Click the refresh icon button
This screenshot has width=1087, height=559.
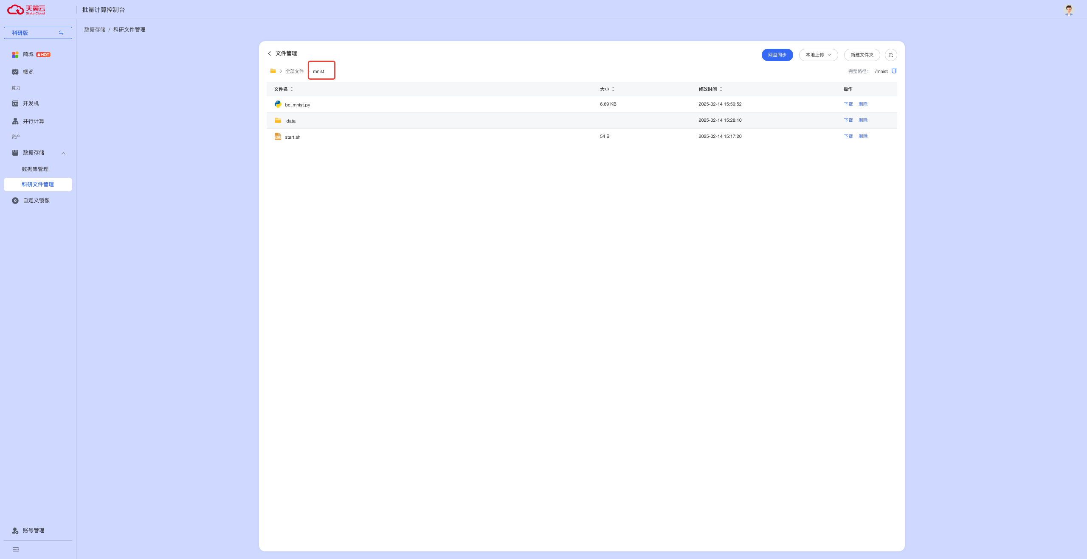[891, 55]
